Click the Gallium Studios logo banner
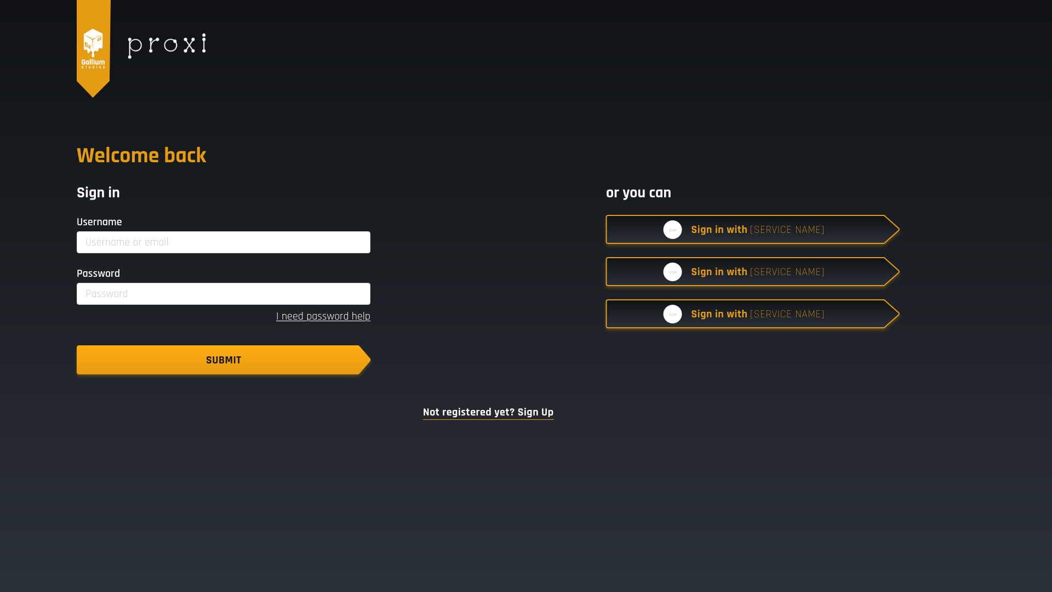This screenshot has width=1052, height=592. [x=93, y=48]
